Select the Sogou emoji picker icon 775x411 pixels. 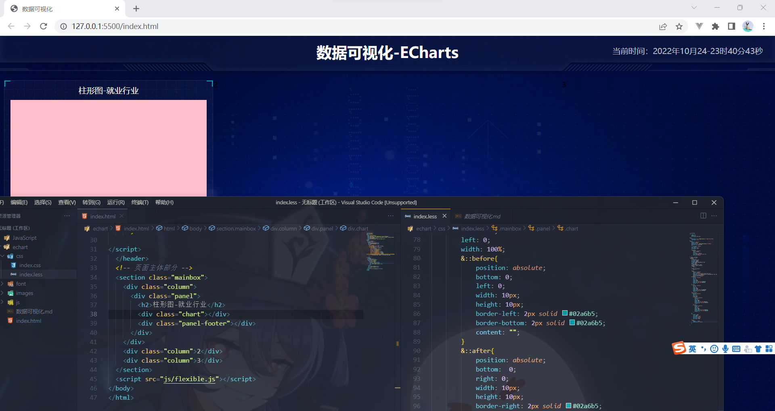[x=714, y=349]
